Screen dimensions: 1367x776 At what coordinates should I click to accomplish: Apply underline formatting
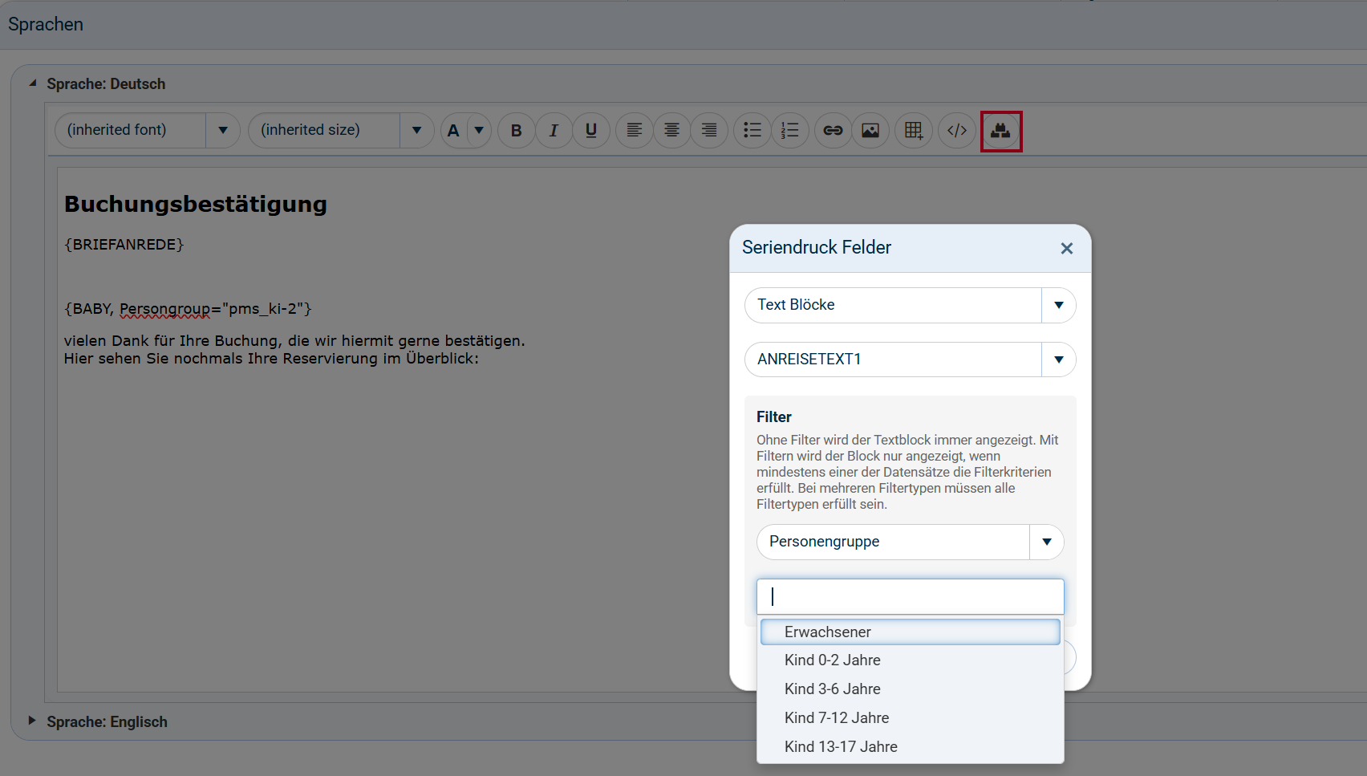click(x=591, y=130)
